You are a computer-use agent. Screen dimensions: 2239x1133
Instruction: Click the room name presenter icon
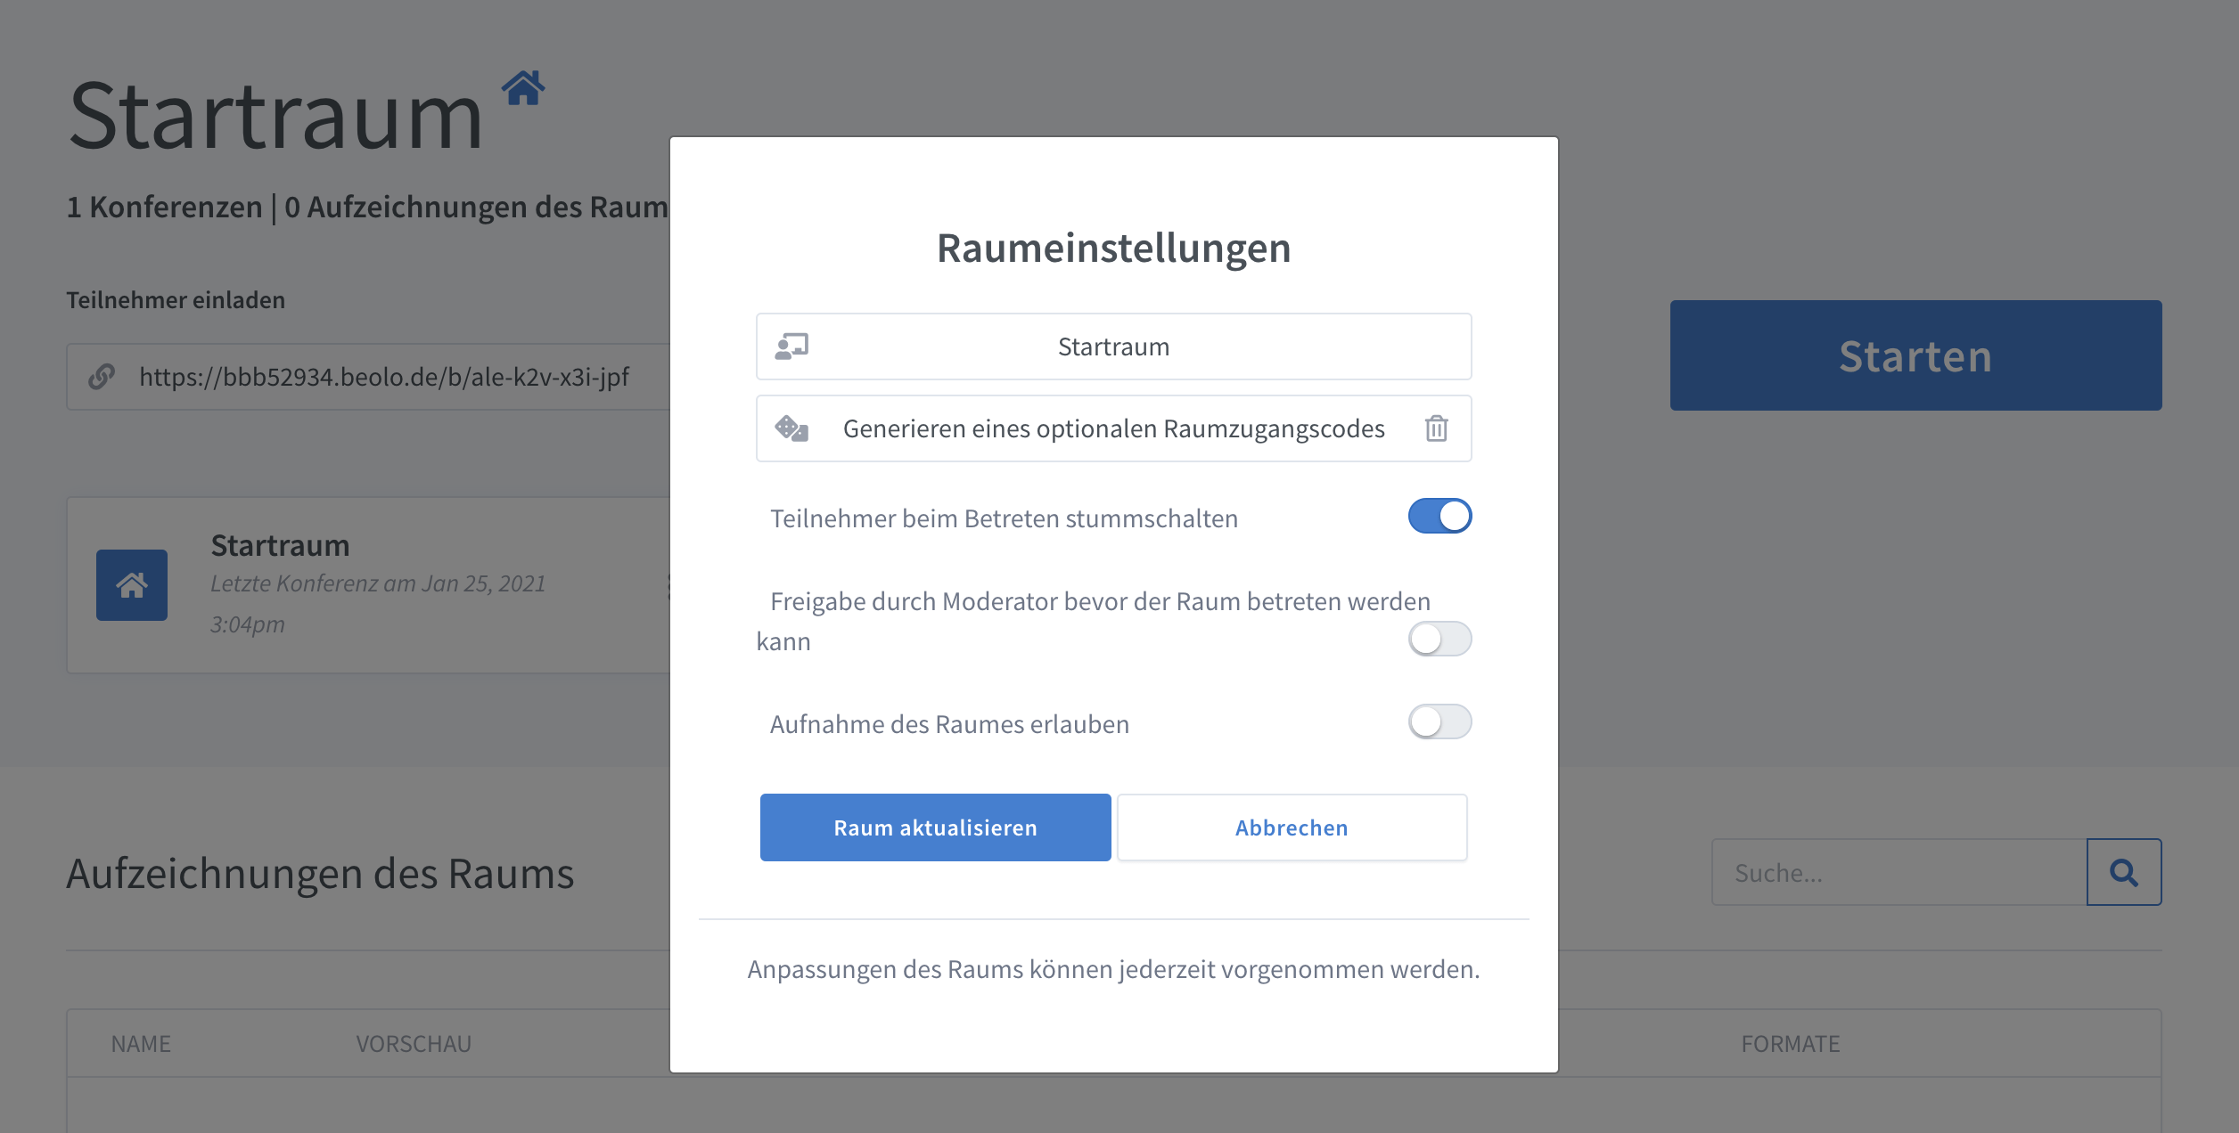(x=791, y=346)
